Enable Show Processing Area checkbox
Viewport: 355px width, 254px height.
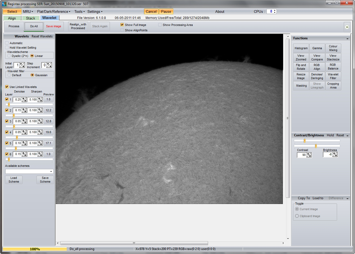(160, 25)
